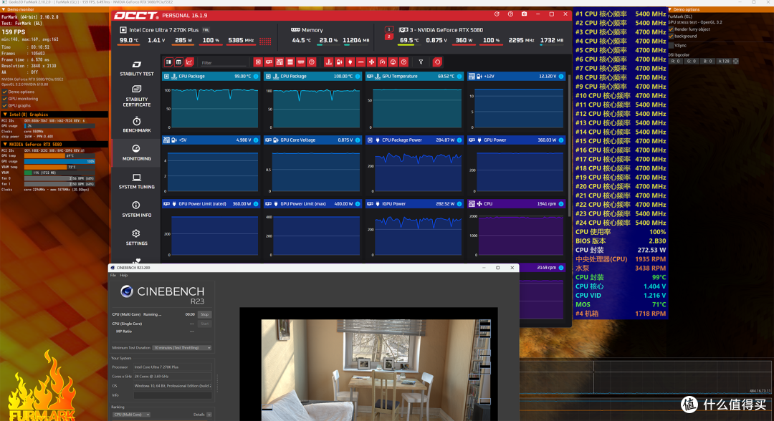The image size is (774, 421).
Task: Switch OCCT monitoring to table view
Action: point(178,62)
